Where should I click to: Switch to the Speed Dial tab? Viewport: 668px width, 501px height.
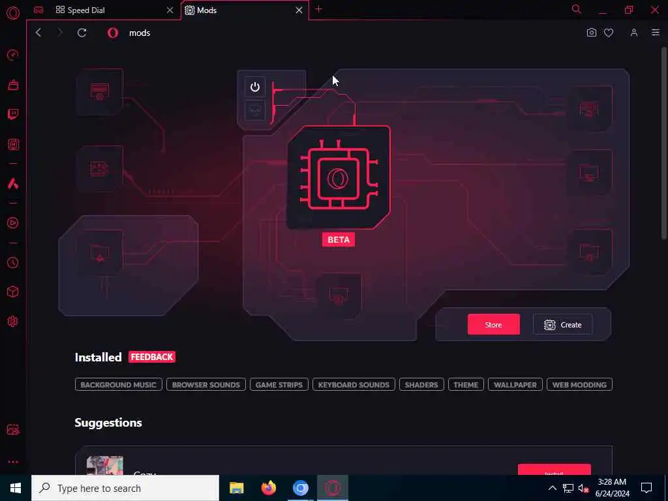pyautogui.click(x=110, y=10)
